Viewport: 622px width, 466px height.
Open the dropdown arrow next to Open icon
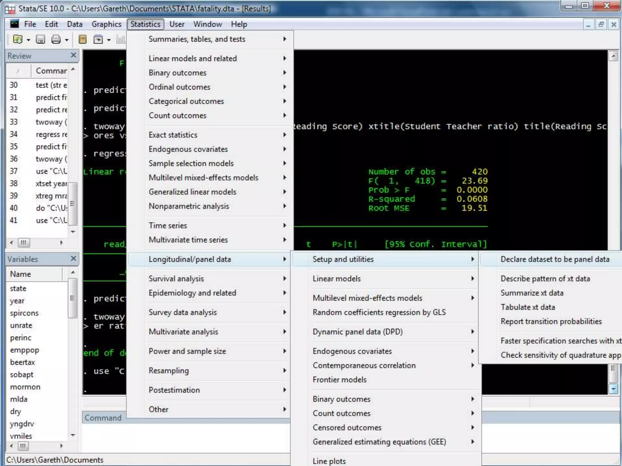[28, 40]
